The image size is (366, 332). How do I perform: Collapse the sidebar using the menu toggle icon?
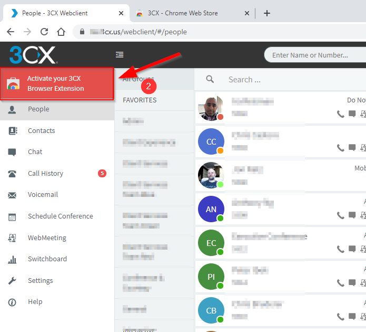click(120, 55)
